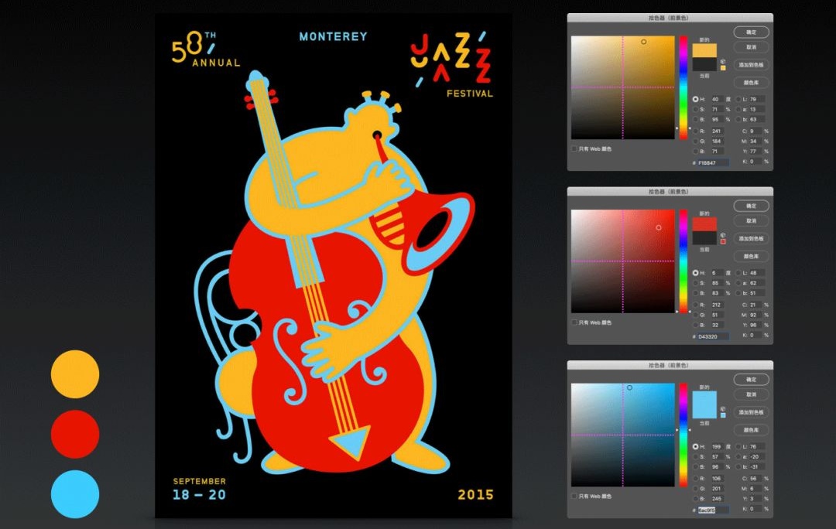Click 确定 in the blue 6ac9f5 color picker
Image resolution: width=836 pixels, height=529 pixels.
point(752,380)
